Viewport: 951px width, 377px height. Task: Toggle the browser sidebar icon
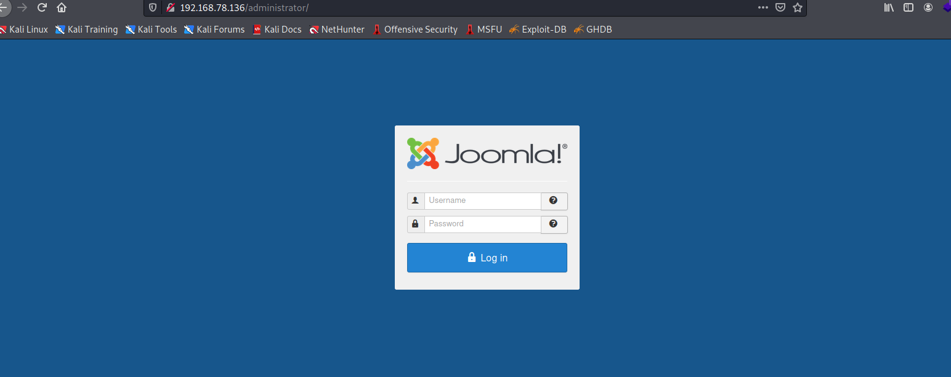click(x=909, y=7)
